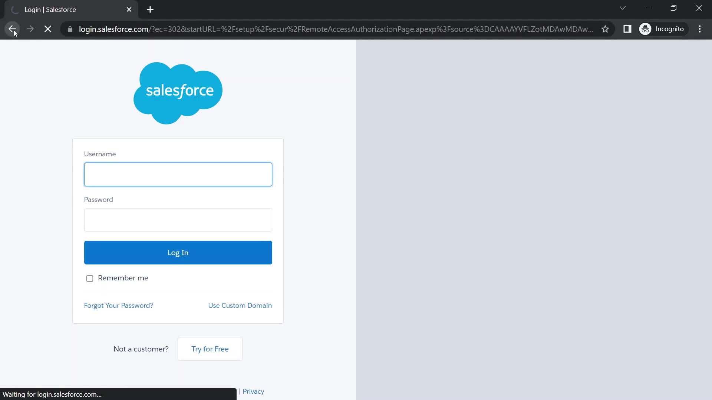Open browser tab options dropdown
Image resolution: width=712 pixels, height=400 pixels.
623,8
